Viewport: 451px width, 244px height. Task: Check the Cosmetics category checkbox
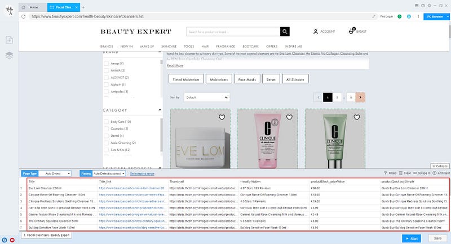pyautogui.click(x=106, y=128)
